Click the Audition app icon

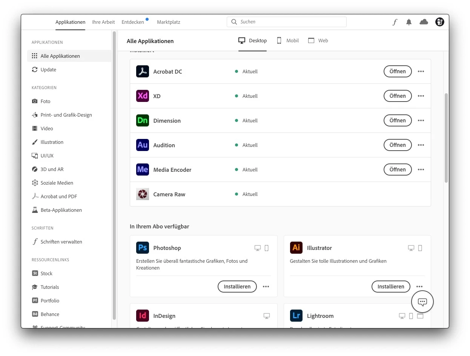pos(143,145)
